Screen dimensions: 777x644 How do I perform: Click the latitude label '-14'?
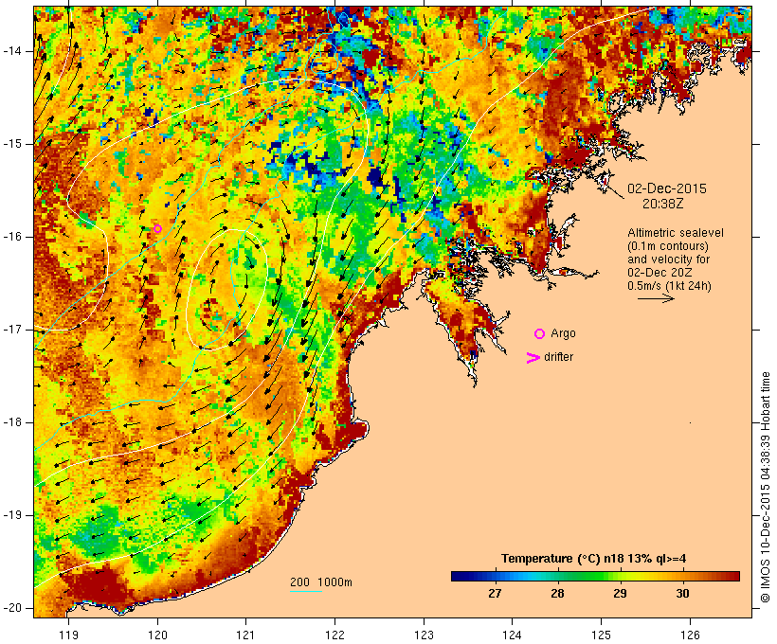[x=12, y=51]
